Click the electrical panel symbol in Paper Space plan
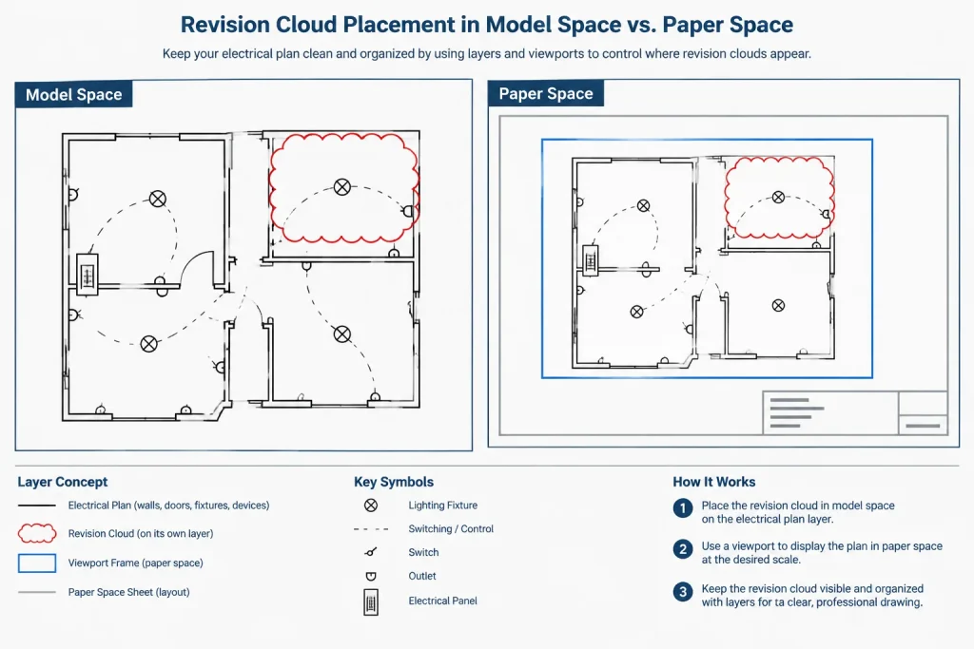The image size is (974, 649). point(590,260)
